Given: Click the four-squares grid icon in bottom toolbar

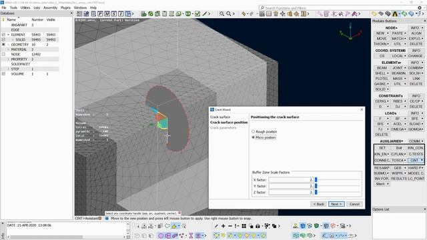Looking at the screenshot, I should (244, 226).
